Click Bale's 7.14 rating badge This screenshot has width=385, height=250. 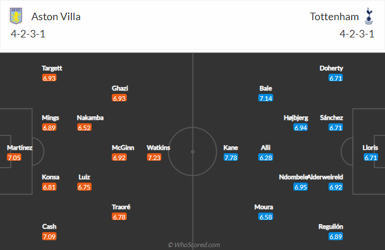point(266,99)
